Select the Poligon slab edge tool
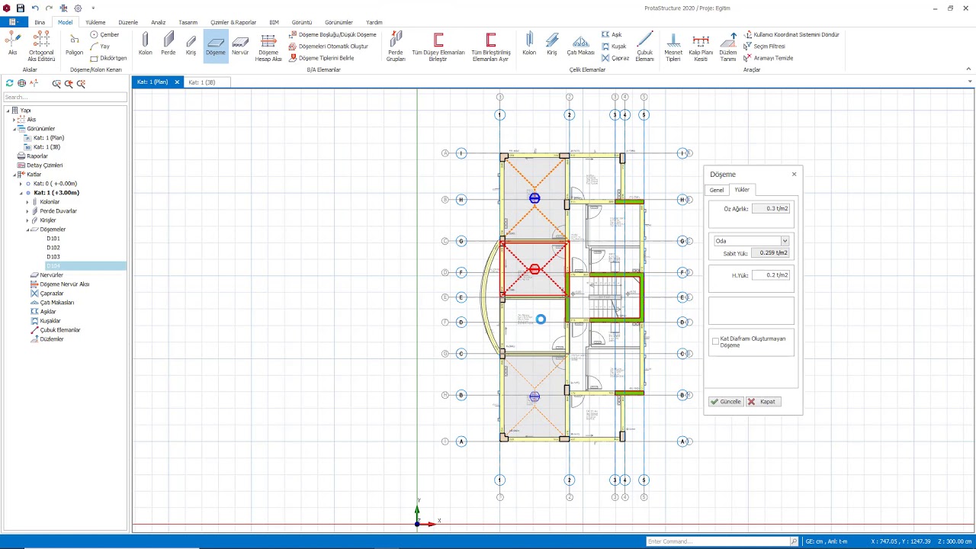This screenshot has width=976, height=549. pos(74,45)
